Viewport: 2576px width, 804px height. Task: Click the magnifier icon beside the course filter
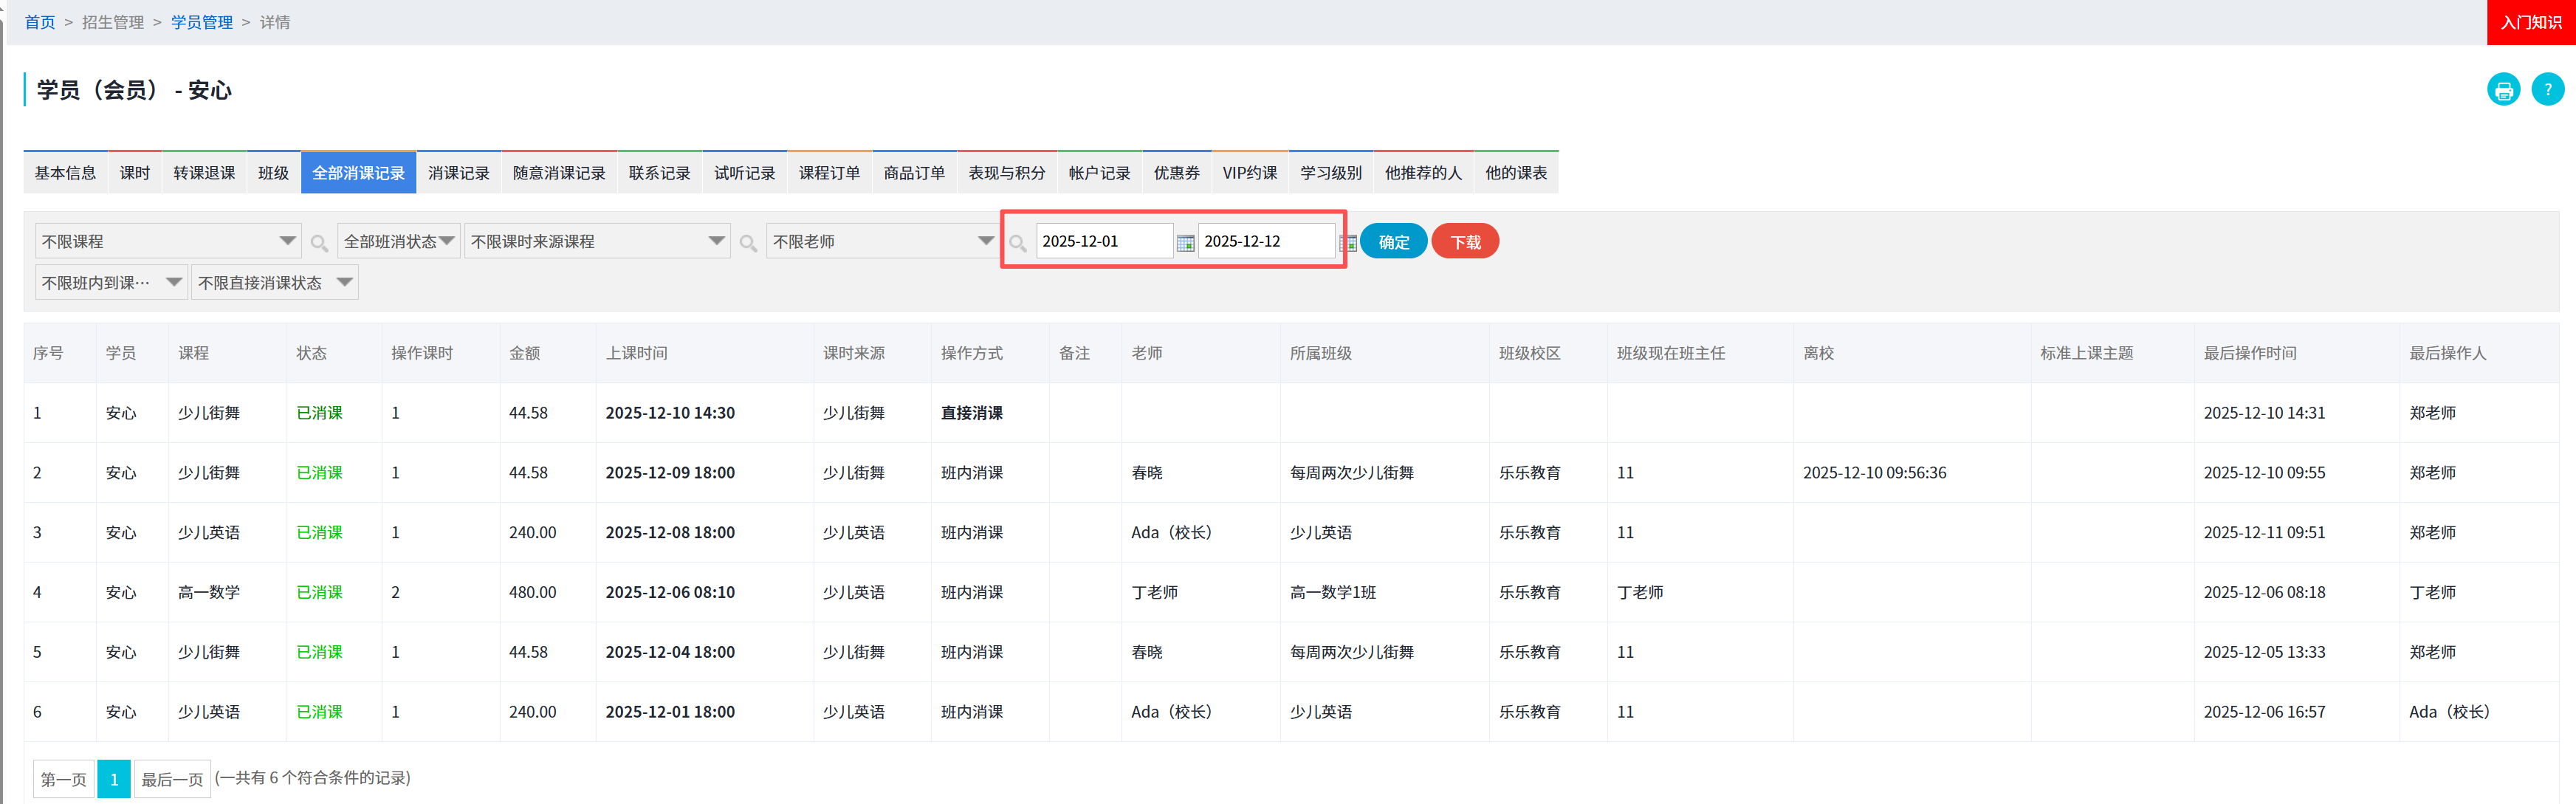pos(319,242)
